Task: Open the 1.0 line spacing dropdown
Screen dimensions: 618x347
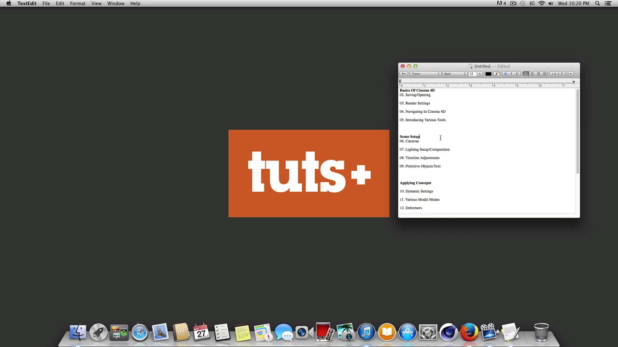Action: pos(555,74)
